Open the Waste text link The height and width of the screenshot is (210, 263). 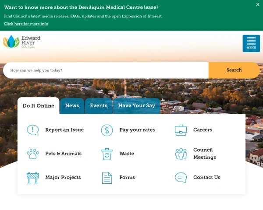pos(127,154)
